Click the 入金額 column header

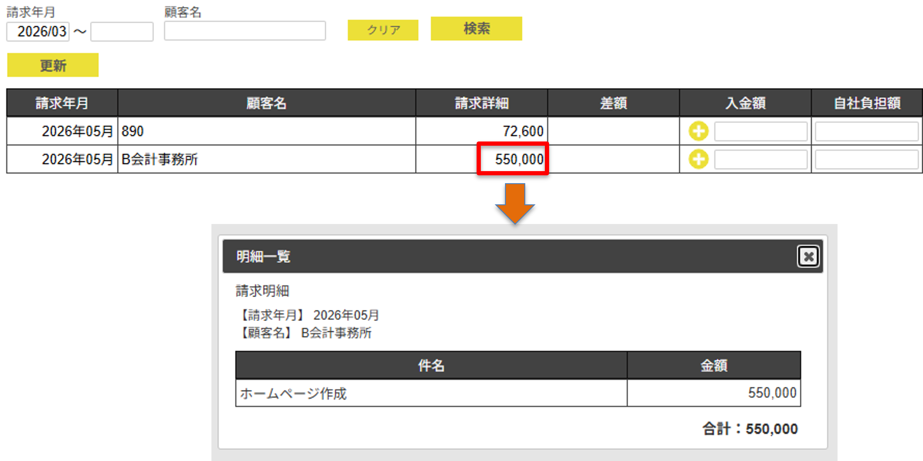(745, 103)
